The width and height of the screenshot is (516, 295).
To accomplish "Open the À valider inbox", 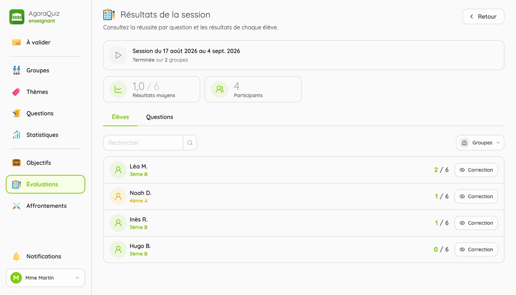I will [46, 42].
